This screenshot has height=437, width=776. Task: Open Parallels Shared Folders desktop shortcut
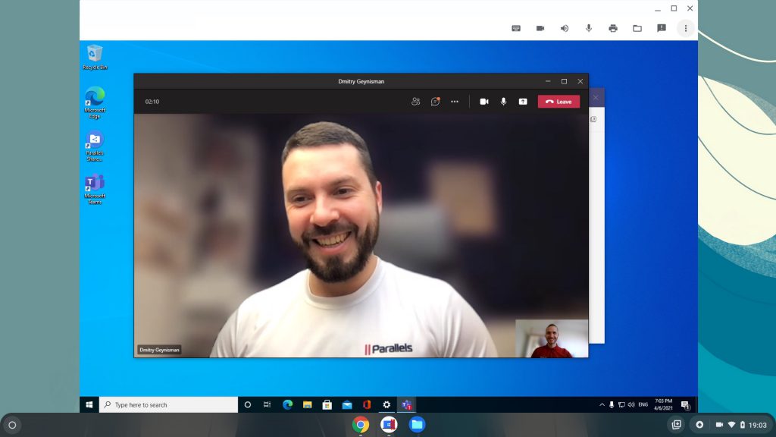coord(95,146)
